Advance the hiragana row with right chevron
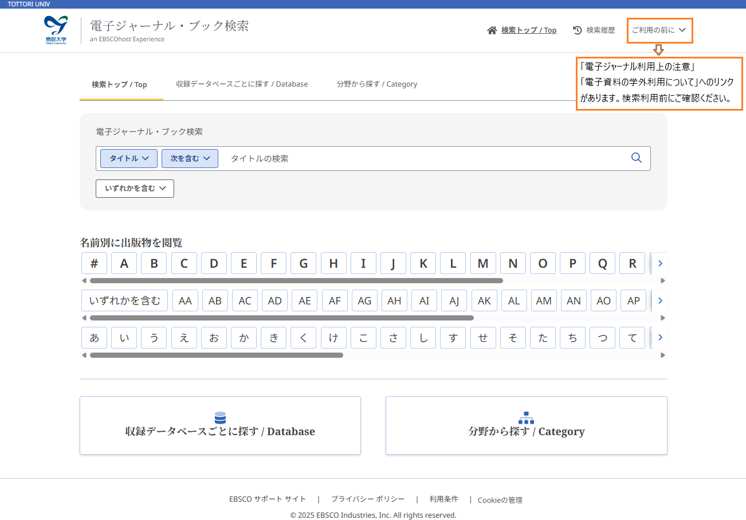 (660, 338)
